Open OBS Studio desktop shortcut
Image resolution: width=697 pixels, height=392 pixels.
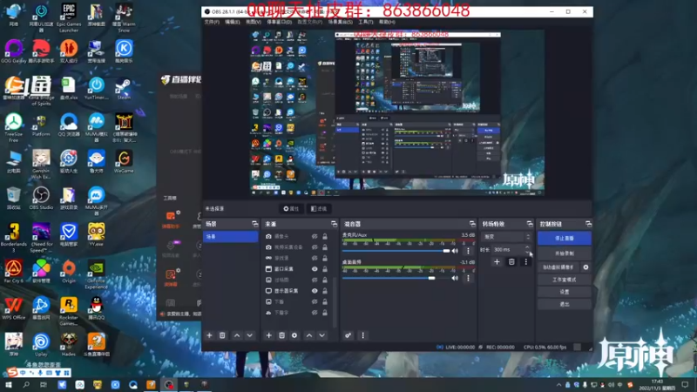tap(41, 199)
